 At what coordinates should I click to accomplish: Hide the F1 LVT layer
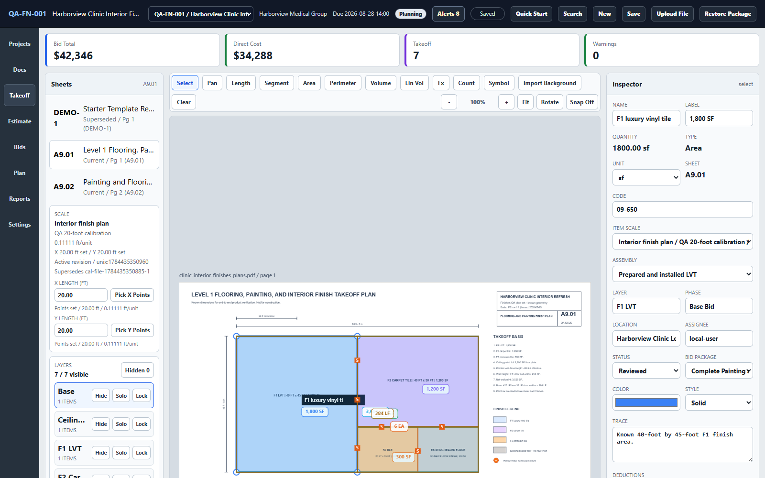pyautogui.click(x=101, y=453)
